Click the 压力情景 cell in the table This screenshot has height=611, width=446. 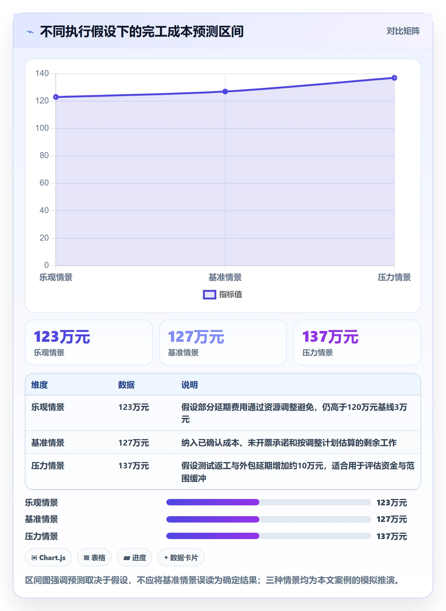(x=48, y=466)
